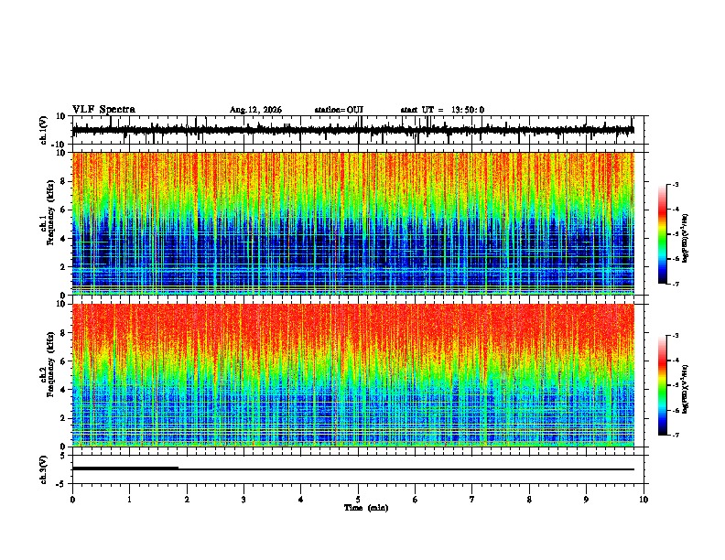
Task: Click the "7" tick on the time axis
Action: click(x=472, y=500)
